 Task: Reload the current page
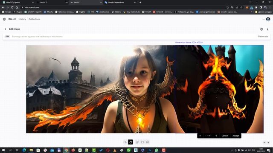pyautogui.click(x=12, y=8)
